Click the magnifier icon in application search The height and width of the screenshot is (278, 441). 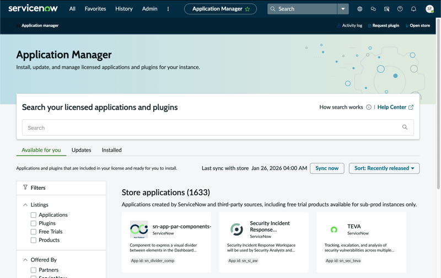(405, 127)
